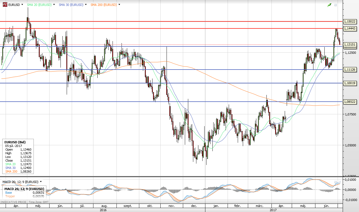Expand the SMA 200 (EURUSD) dropdown arrow
This screenshot has width=359, height=212.
tap(119, 5)
